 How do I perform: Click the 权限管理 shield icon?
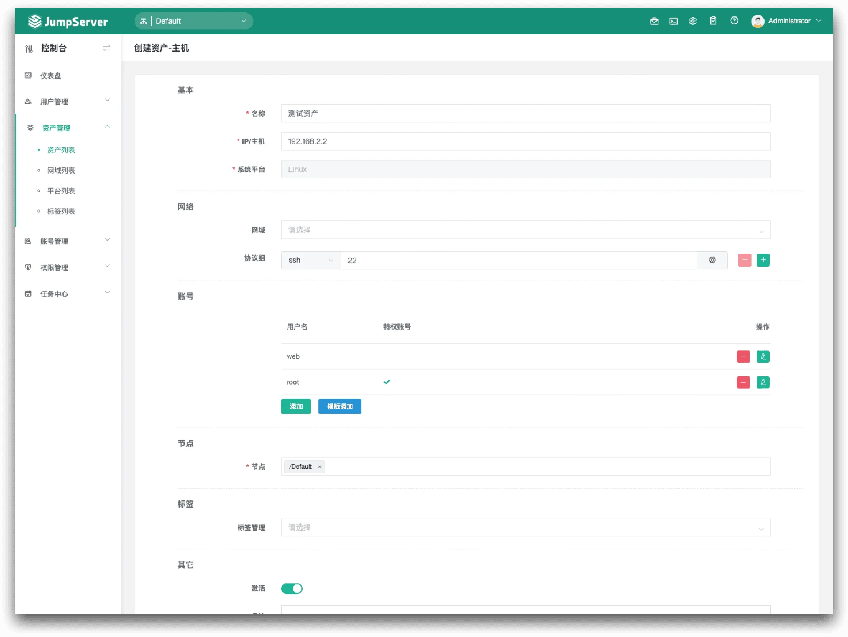click(28, 267)
